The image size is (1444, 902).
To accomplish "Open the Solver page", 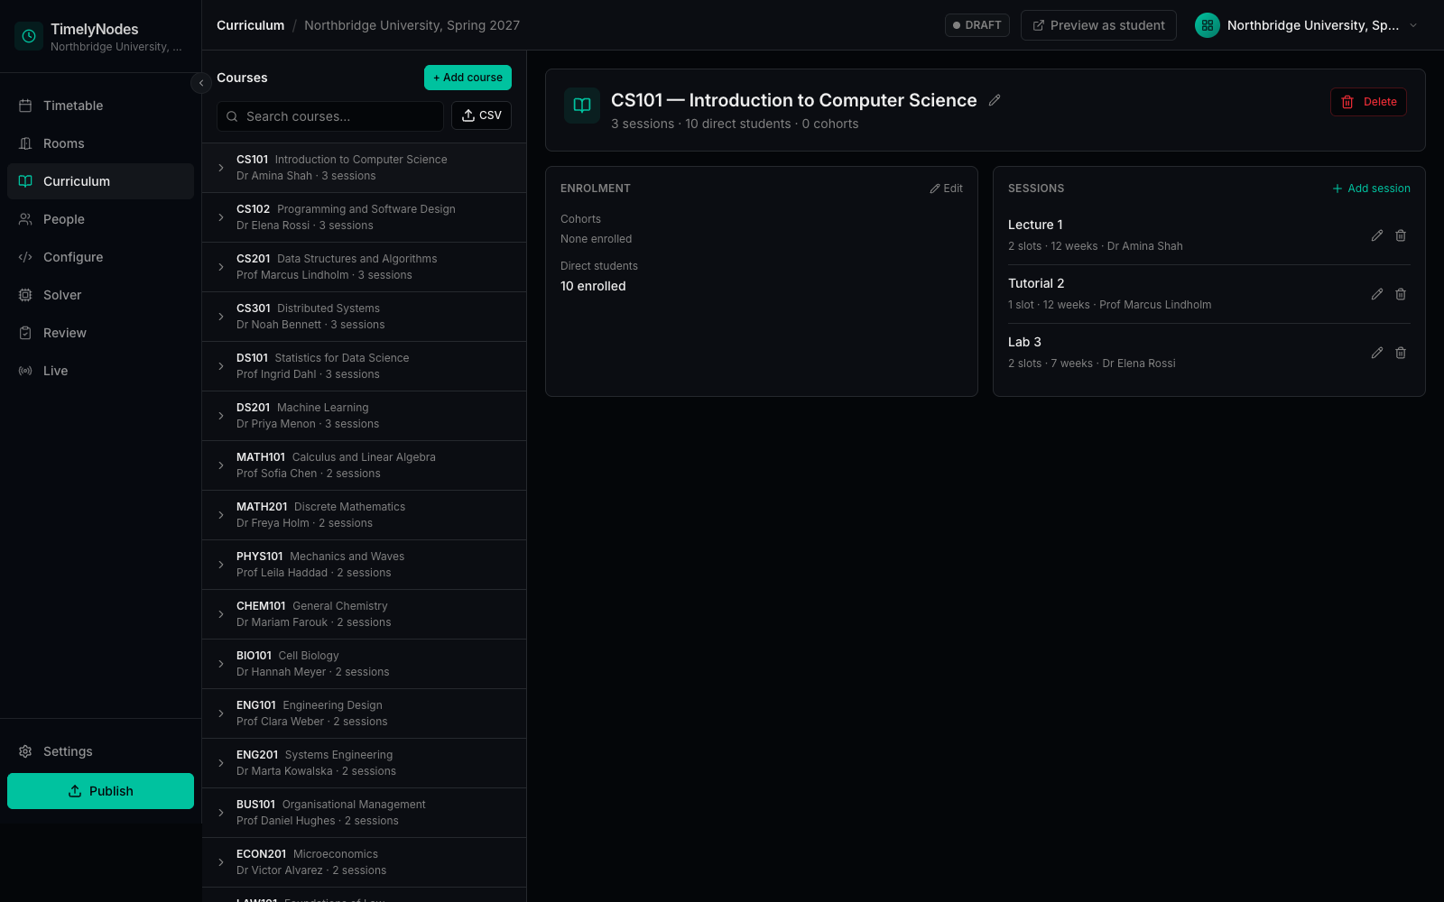I will 100,295.
